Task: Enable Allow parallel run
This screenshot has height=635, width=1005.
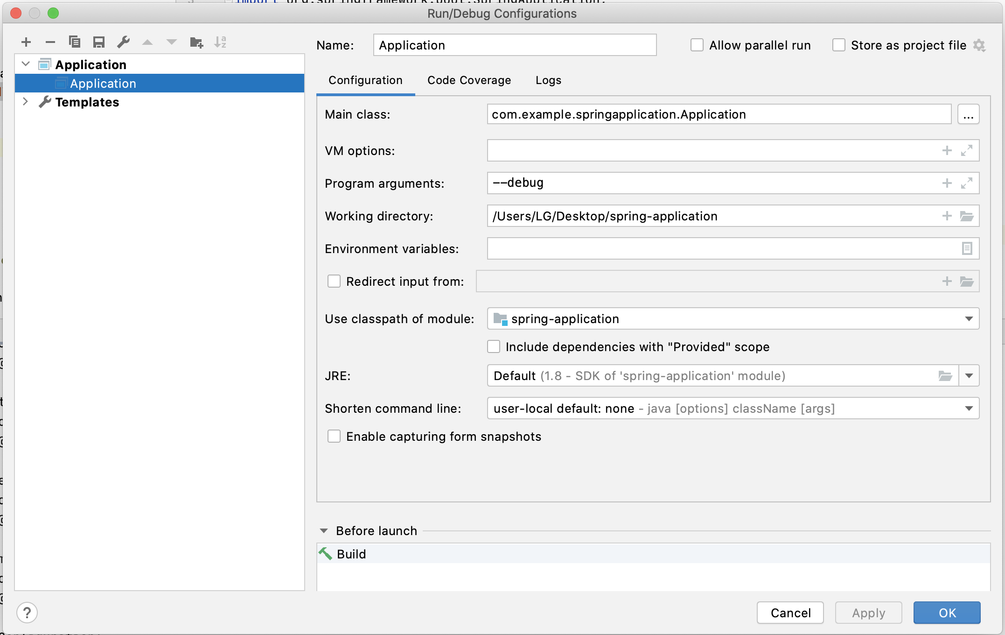Action: tap(697, 45)
